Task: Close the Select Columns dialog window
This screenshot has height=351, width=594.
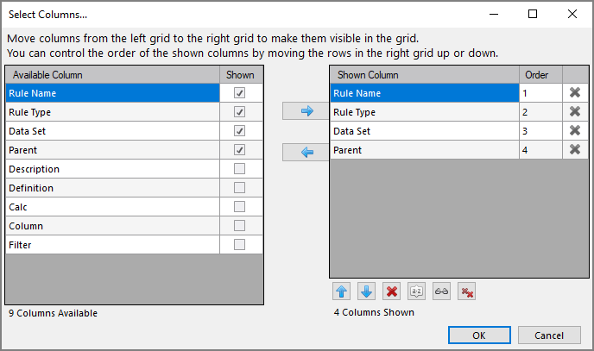Action: (x=572, y=14)
